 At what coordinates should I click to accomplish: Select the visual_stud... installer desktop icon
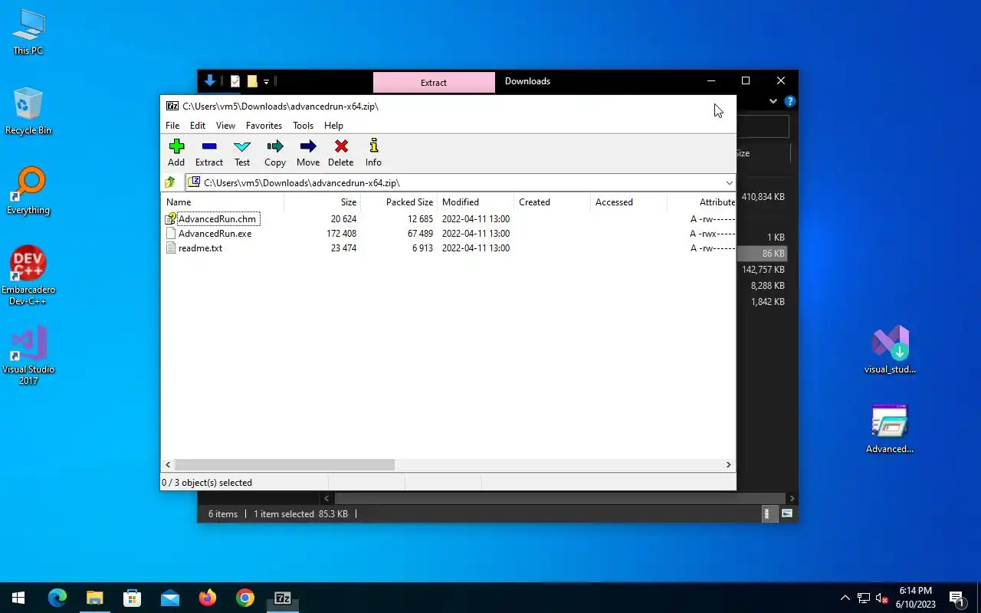coord(890,349)
